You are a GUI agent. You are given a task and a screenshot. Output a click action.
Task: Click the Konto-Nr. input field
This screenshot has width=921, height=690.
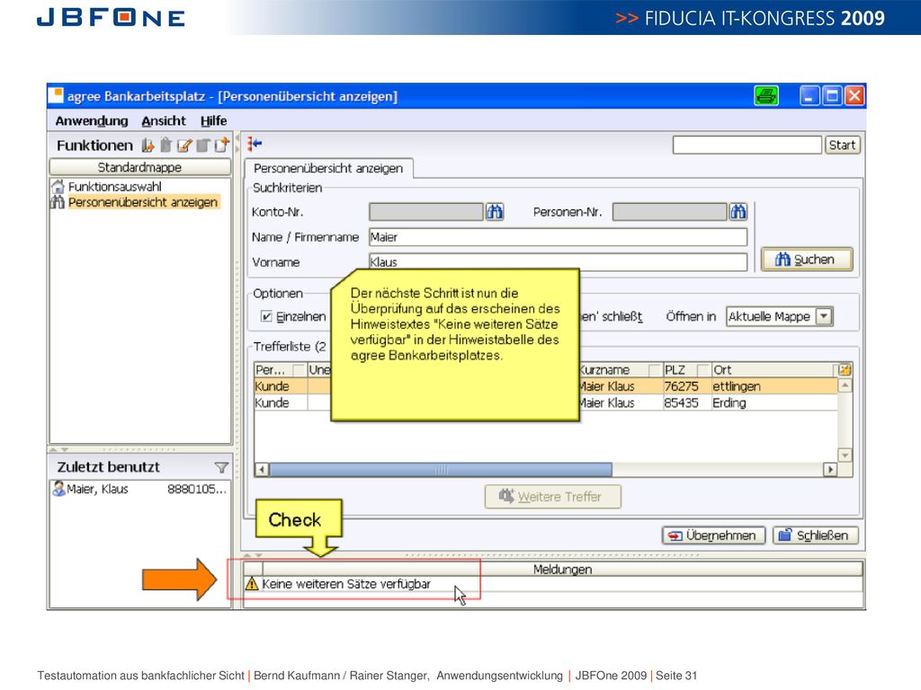425,212
